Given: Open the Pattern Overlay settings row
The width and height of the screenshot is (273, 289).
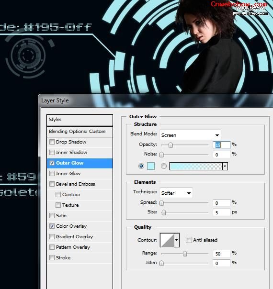Looking at the screenshot, I should [x=80, y=247].
